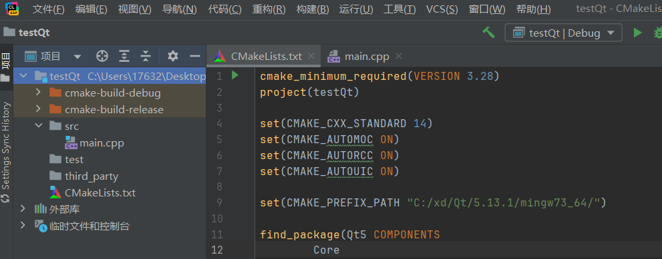662x259 pixels.
Task: Click the Collapse All icon in project panel
Action: (x=146, y=56)
